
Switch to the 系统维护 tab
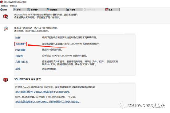(37, 10)
